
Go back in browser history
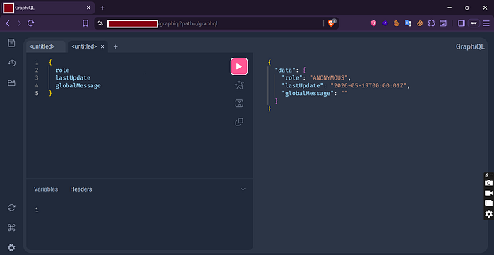[x=8, y=23]
